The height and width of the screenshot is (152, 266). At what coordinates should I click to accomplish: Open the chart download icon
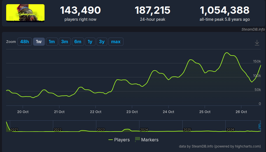[x=257, y=43]
